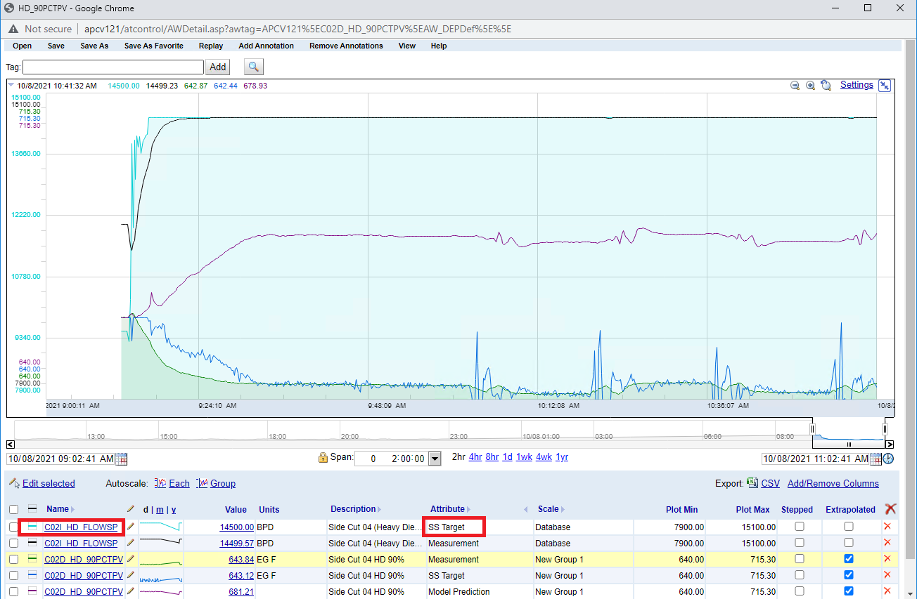917x599 pixels.
Task: Open the Span duration dropdown
Action: pyautogui.click(x=434, y=459)
